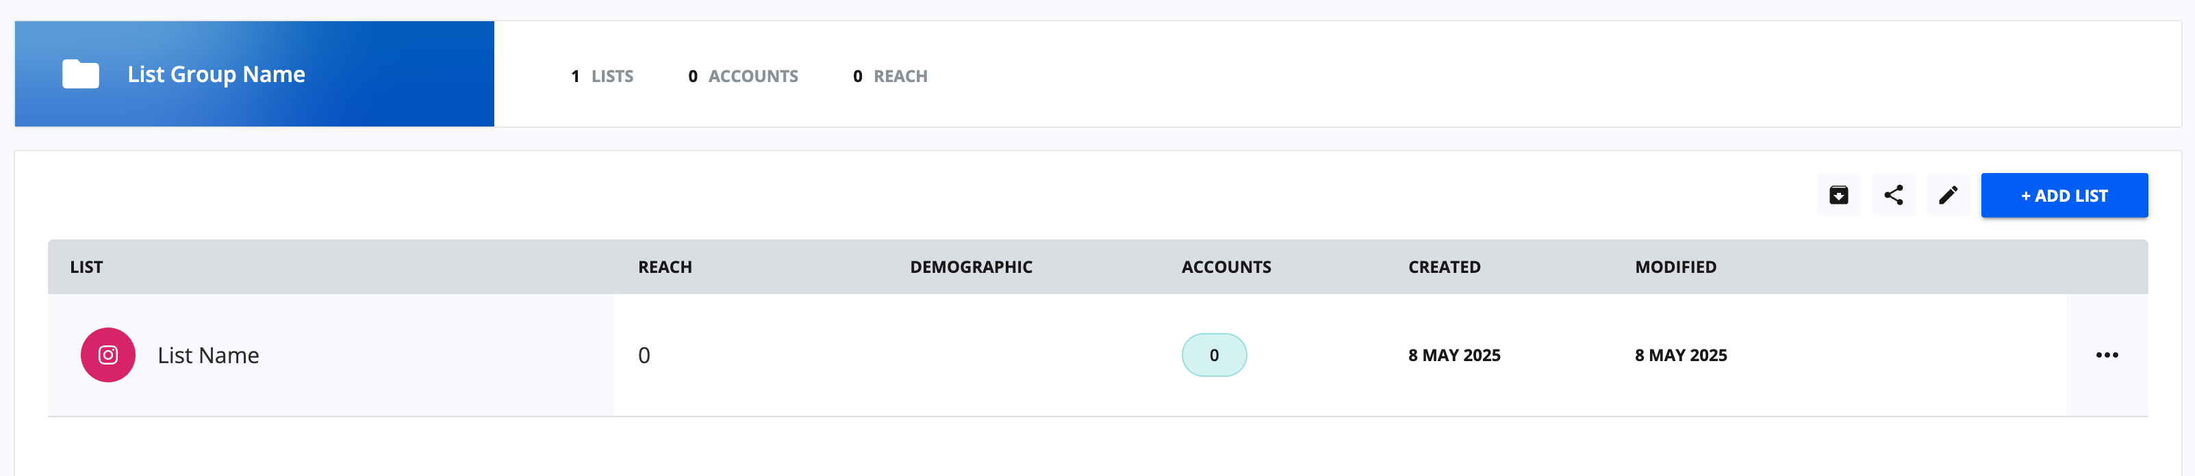Select the 0 REACH summary stat
This screenshot has width=2195, height=476.
point(889,77)
